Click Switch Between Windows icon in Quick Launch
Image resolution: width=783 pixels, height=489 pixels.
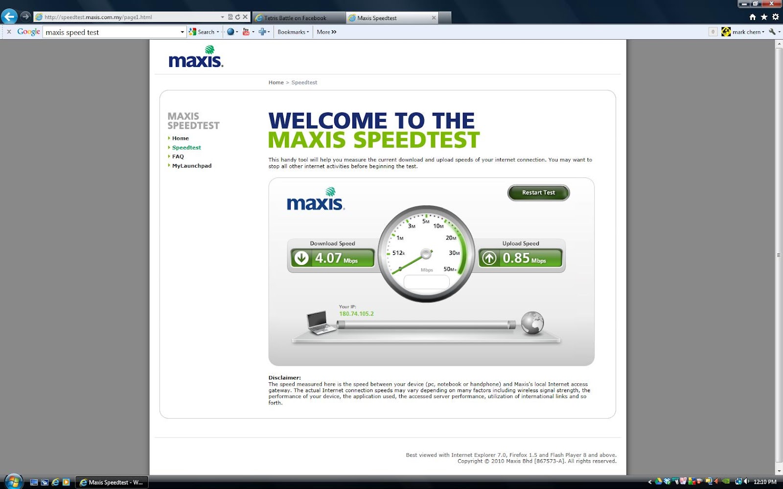pyautogui.click(x=45, y=482)
